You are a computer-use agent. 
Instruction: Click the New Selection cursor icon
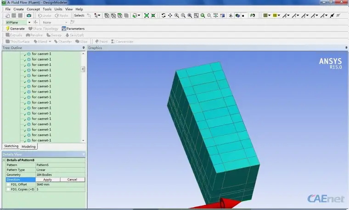(89, 16)
